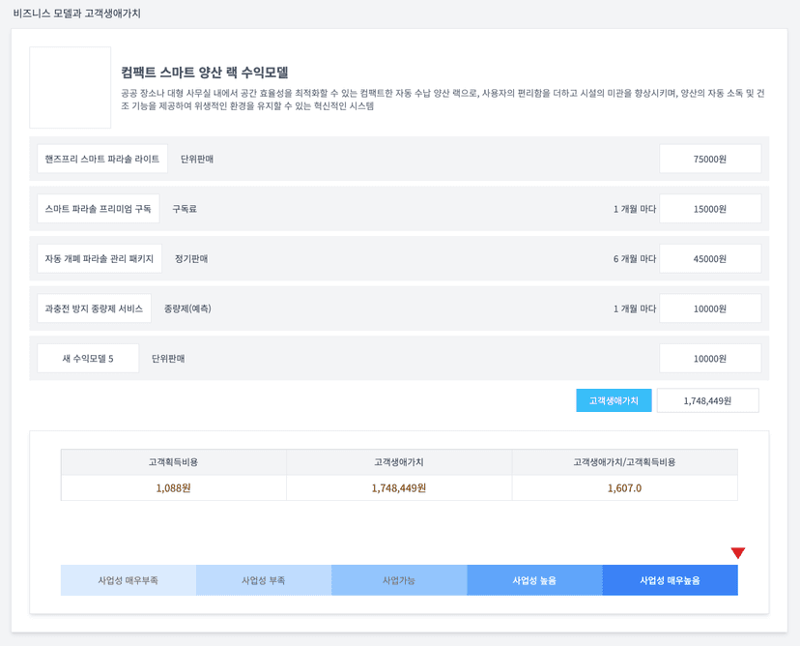The width and height of the screenshot is (800, 646).
Task: Click the blue 고객생애가치 calculation button
Action: point(614,399)
